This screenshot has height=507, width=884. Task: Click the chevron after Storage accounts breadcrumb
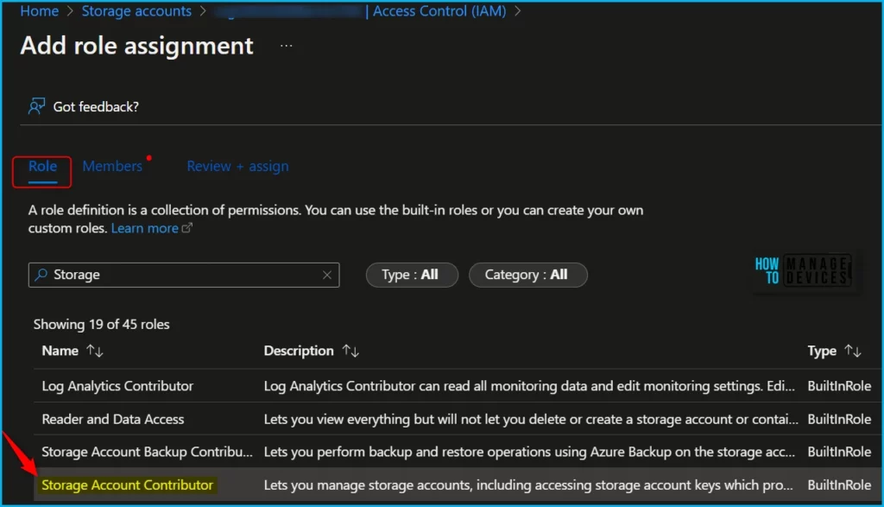[x=203, y=11]
